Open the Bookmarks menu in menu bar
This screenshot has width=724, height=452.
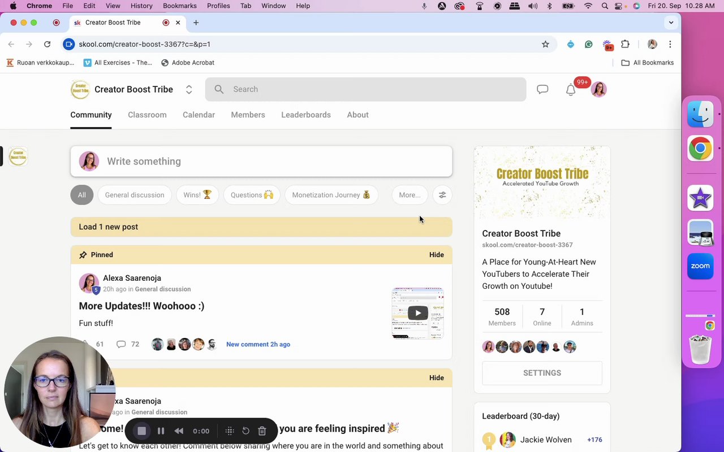click(x=179, y=6)
